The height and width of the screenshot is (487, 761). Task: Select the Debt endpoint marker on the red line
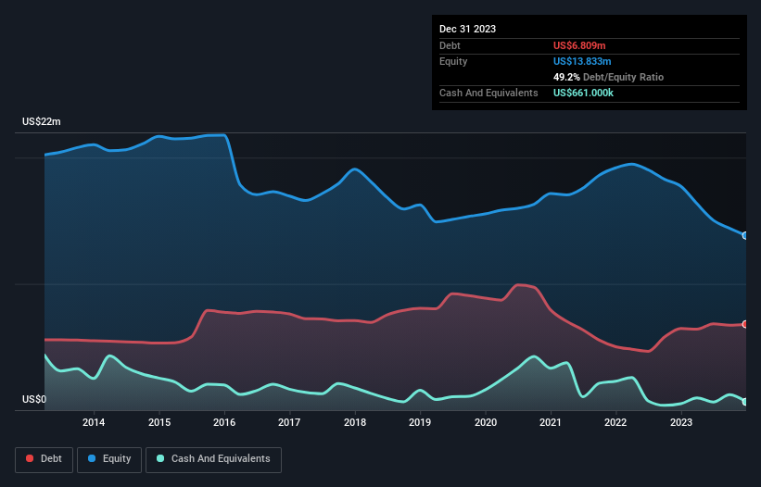(745, 324)
